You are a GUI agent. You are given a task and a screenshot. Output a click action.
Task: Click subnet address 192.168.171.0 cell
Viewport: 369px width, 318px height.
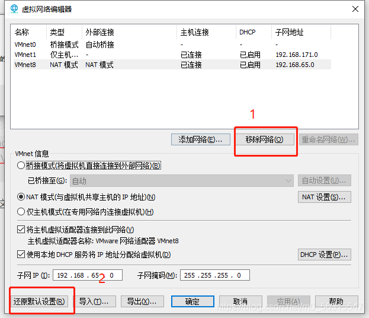297,55
